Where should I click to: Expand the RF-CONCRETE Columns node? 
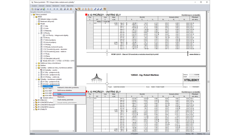tap(34, 107)
